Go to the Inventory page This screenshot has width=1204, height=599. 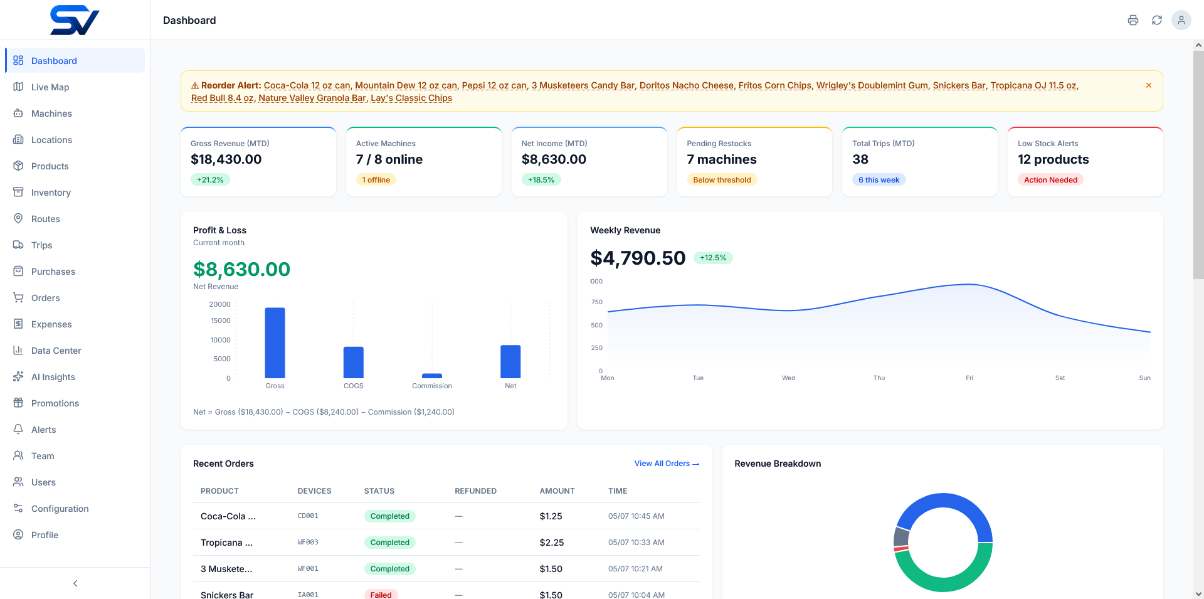coord(75,192)
